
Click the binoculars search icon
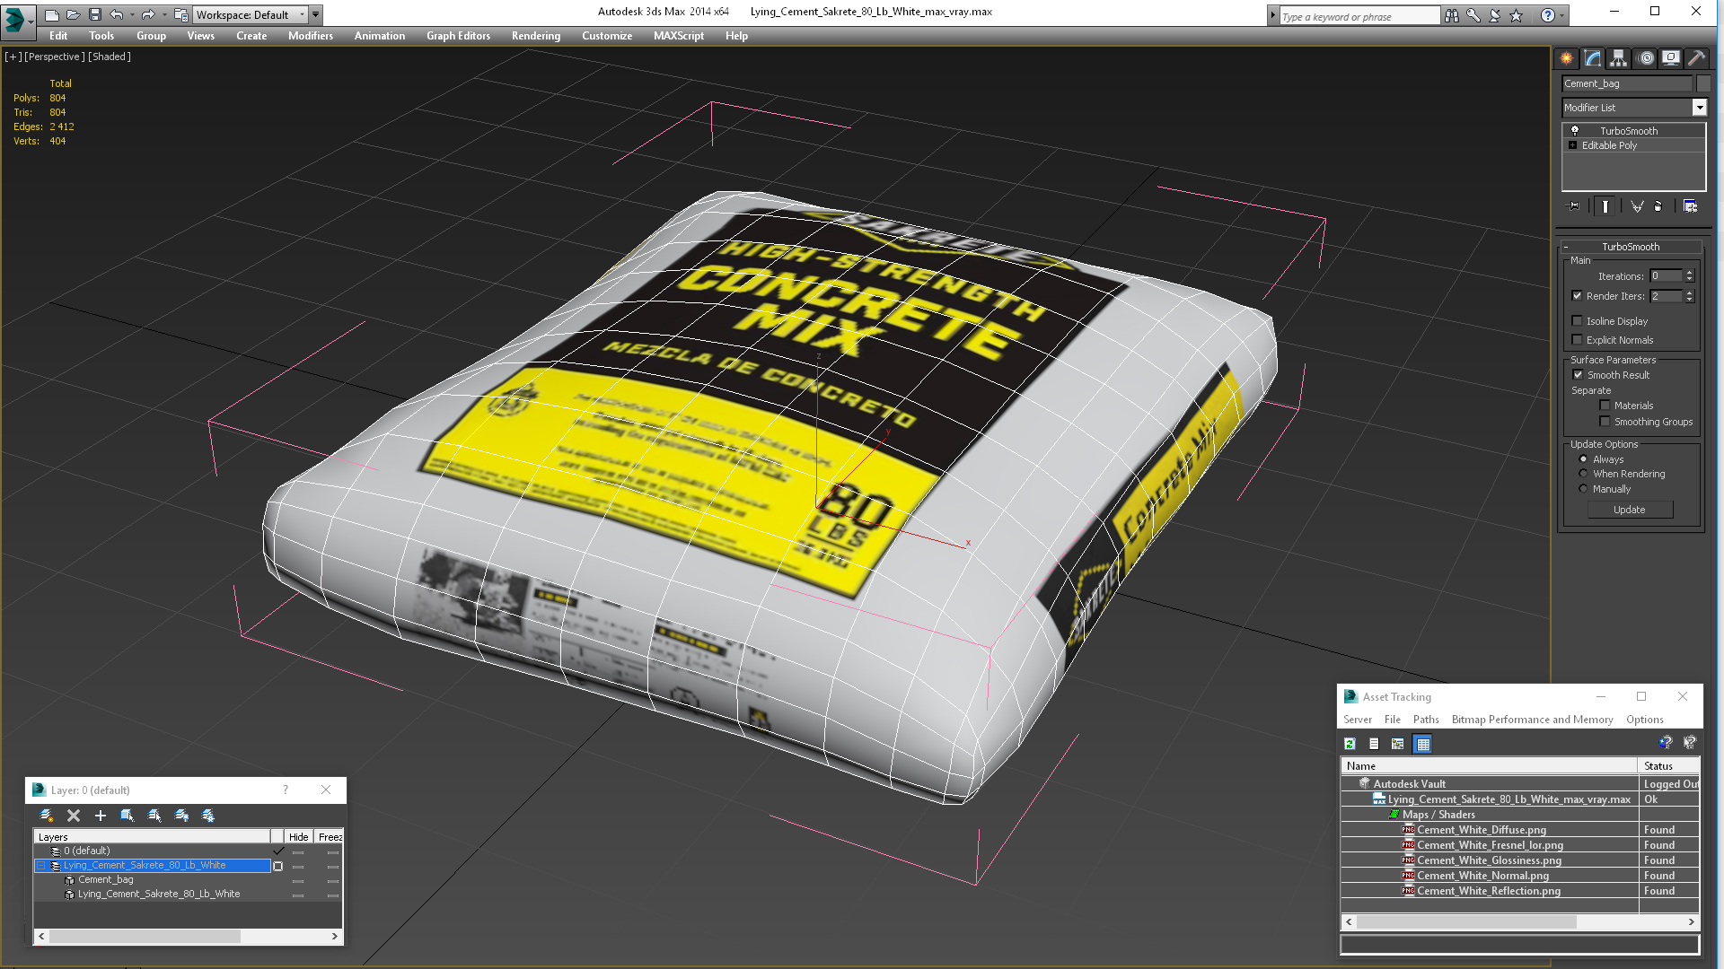1452,15
